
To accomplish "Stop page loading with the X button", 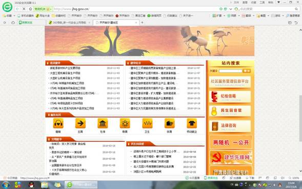I will tap(24, 9).
